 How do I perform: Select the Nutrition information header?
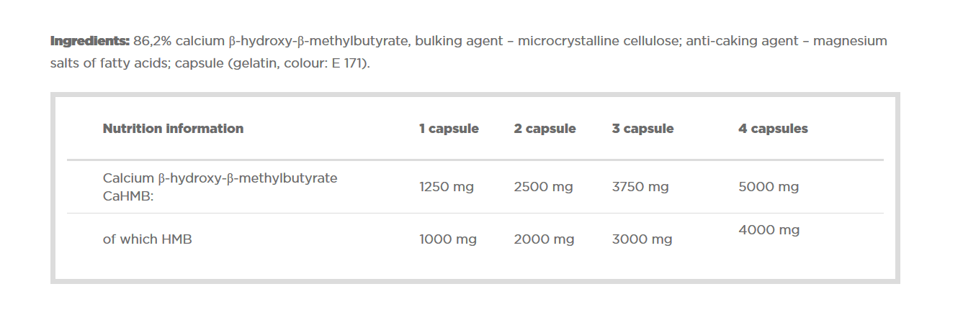click(173, 129)
